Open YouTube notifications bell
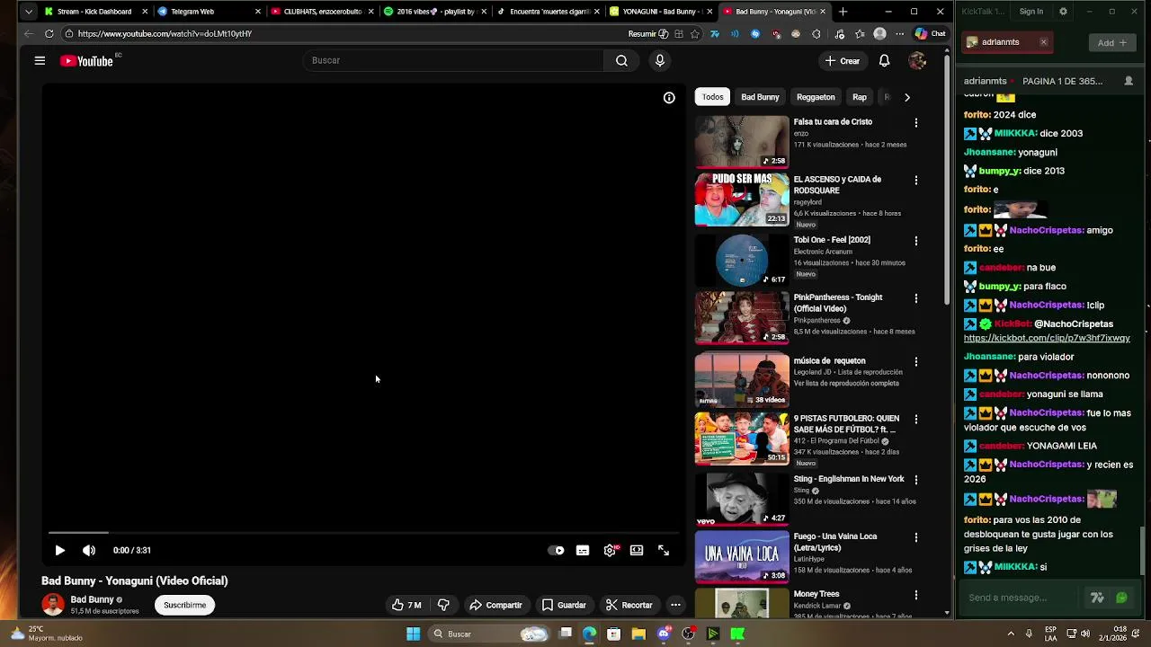 tap(884, 61)
